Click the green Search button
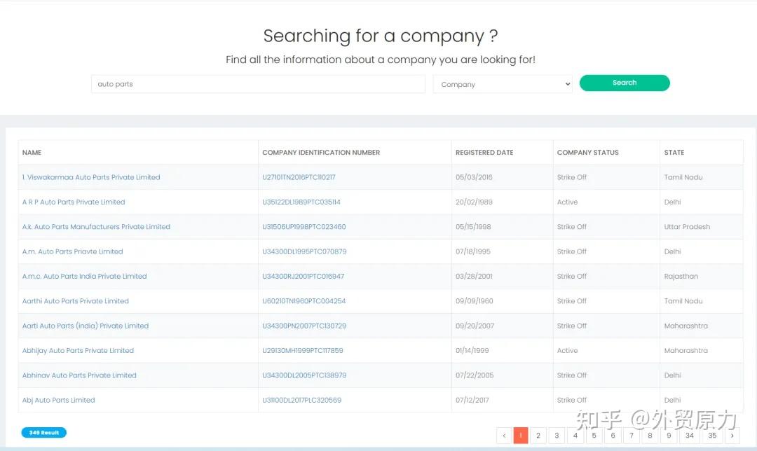The width and height of the screenshot is (757, 451). (x=625, y=83)
